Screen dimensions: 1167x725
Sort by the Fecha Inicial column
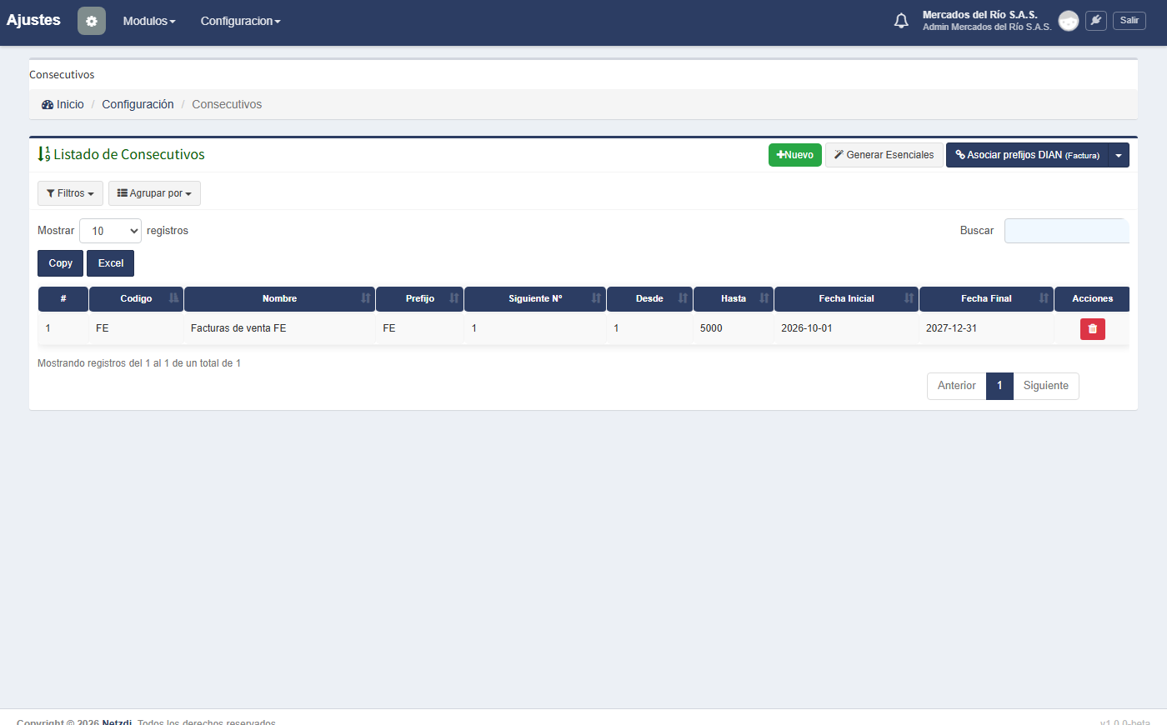click(846, 299)
